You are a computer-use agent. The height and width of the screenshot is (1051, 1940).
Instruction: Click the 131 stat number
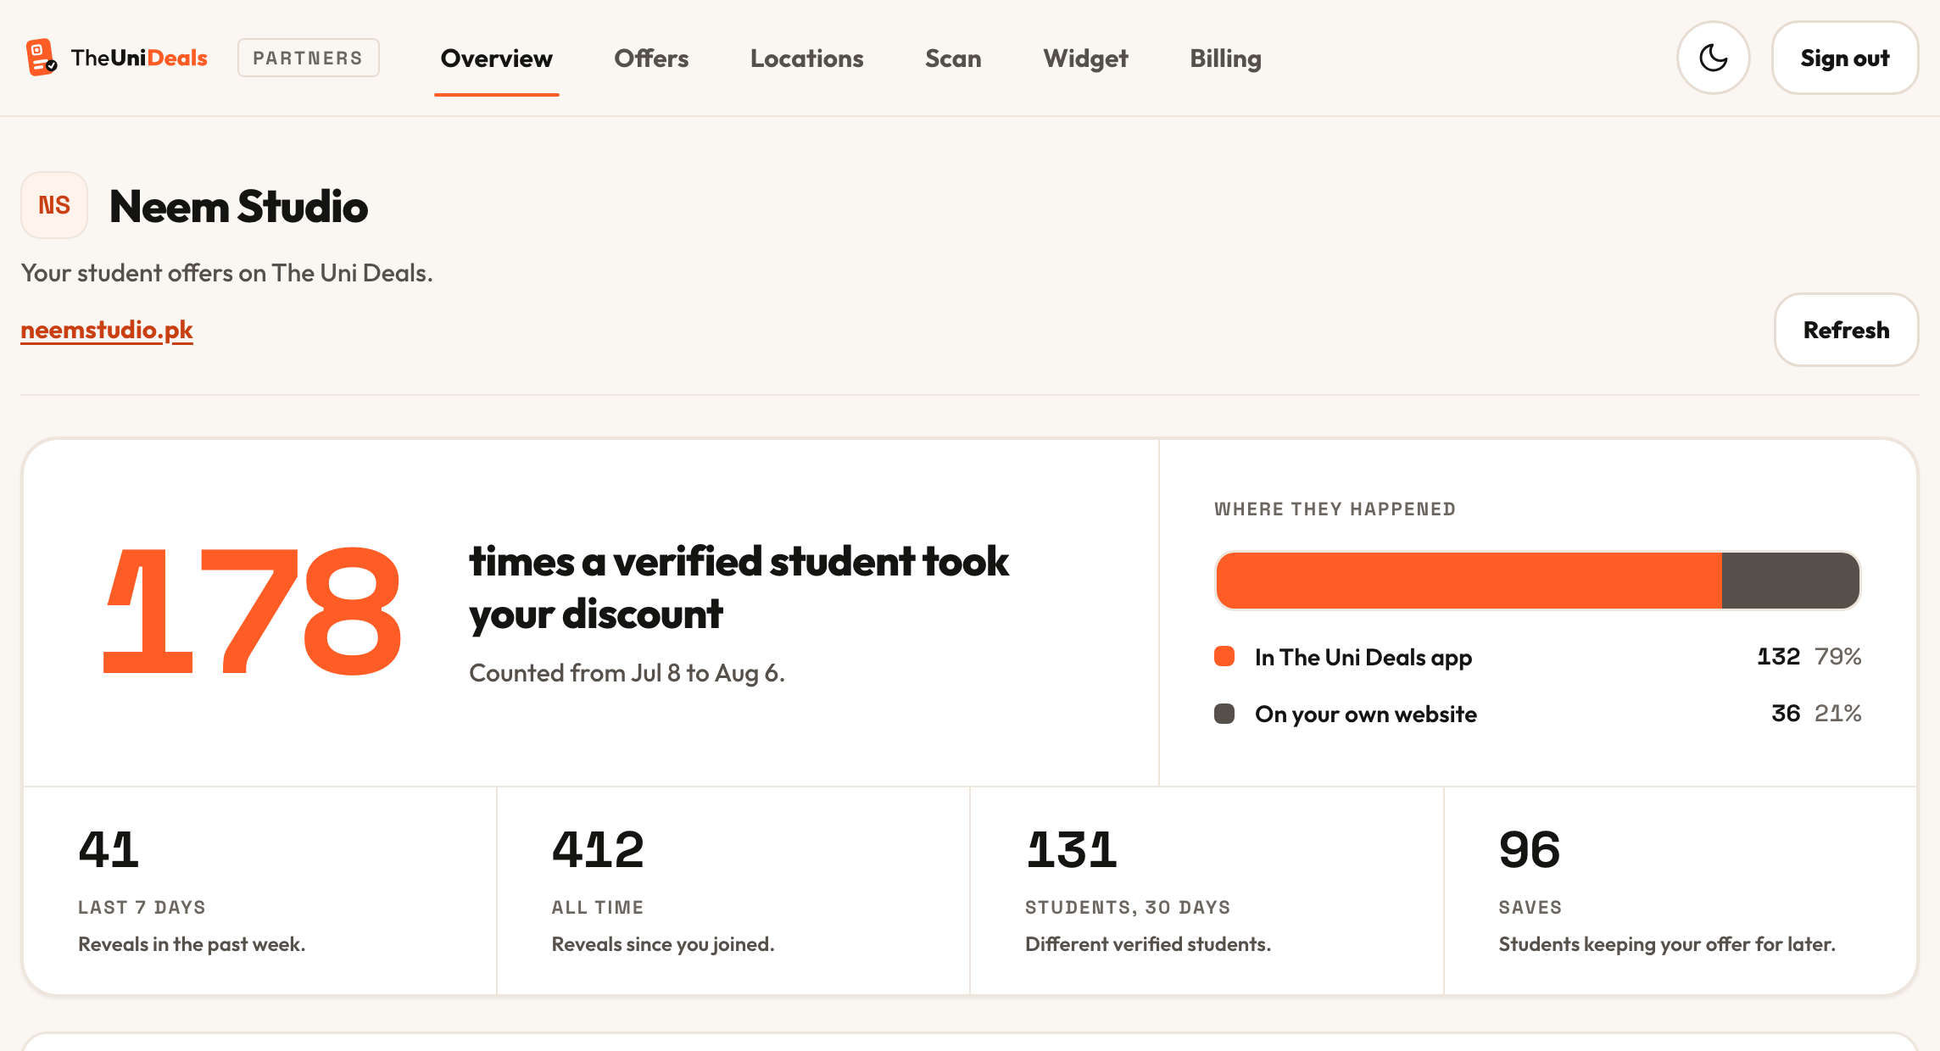[x=1072, y=850]
